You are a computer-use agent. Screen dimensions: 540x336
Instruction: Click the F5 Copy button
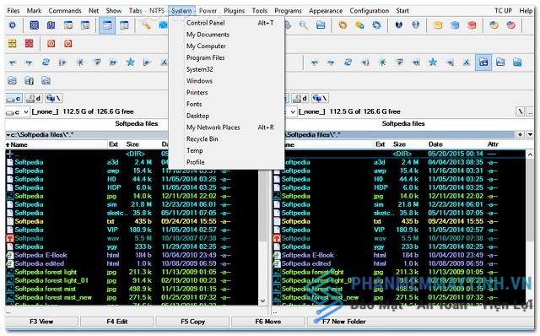[x=193, y=322]
